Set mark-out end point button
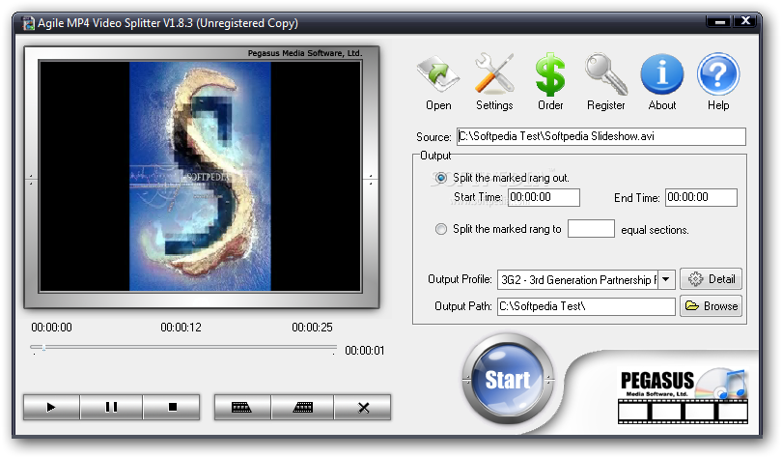782x458 pixels. (303, 408)
